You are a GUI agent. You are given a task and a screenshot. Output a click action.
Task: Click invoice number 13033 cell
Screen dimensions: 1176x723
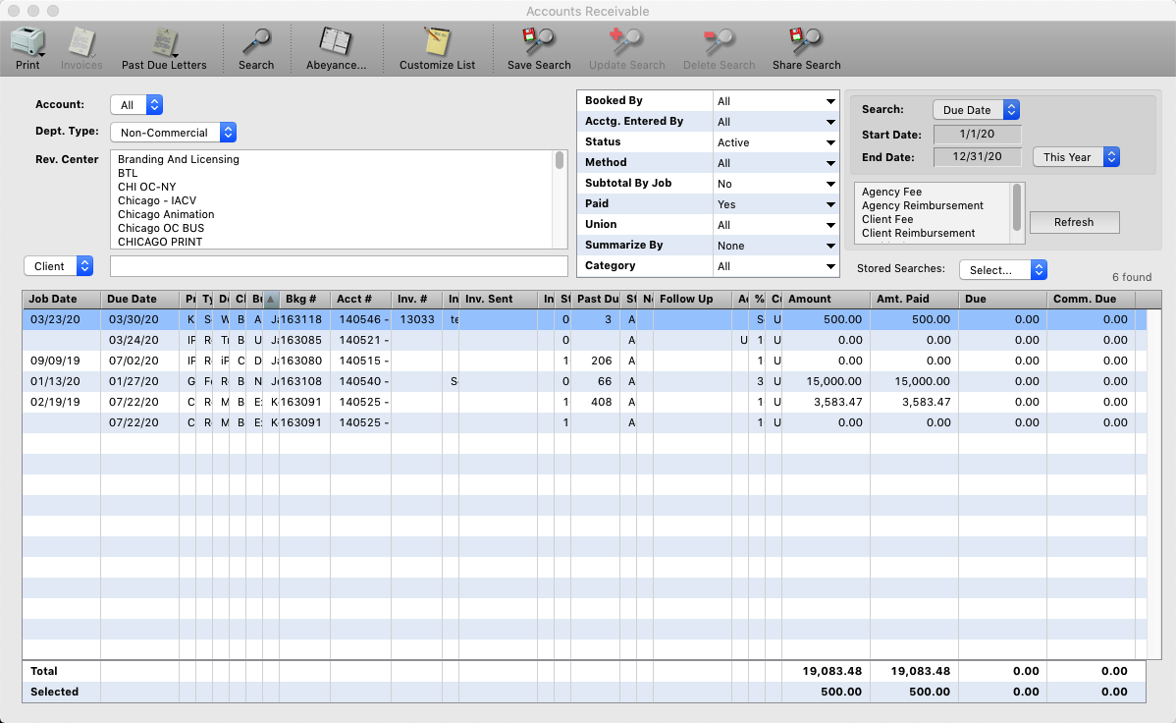(416, 319)
